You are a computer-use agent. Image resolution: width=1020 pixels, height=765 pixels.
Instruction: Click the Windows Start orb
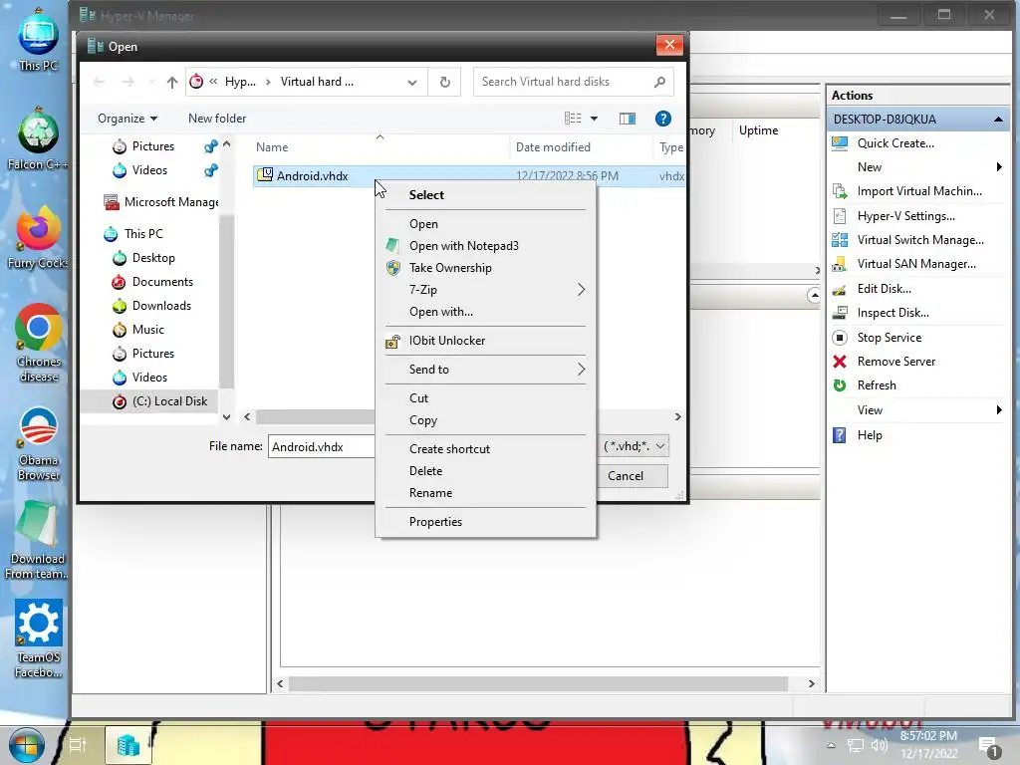(26, 745)
